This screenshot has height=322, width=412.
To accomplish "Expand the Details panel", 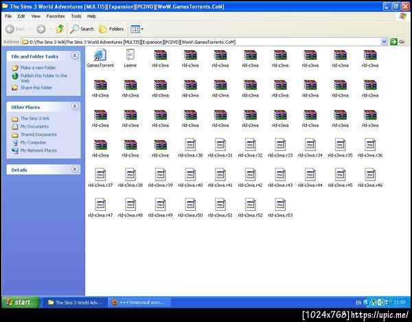I will click(x=75, y=169).
